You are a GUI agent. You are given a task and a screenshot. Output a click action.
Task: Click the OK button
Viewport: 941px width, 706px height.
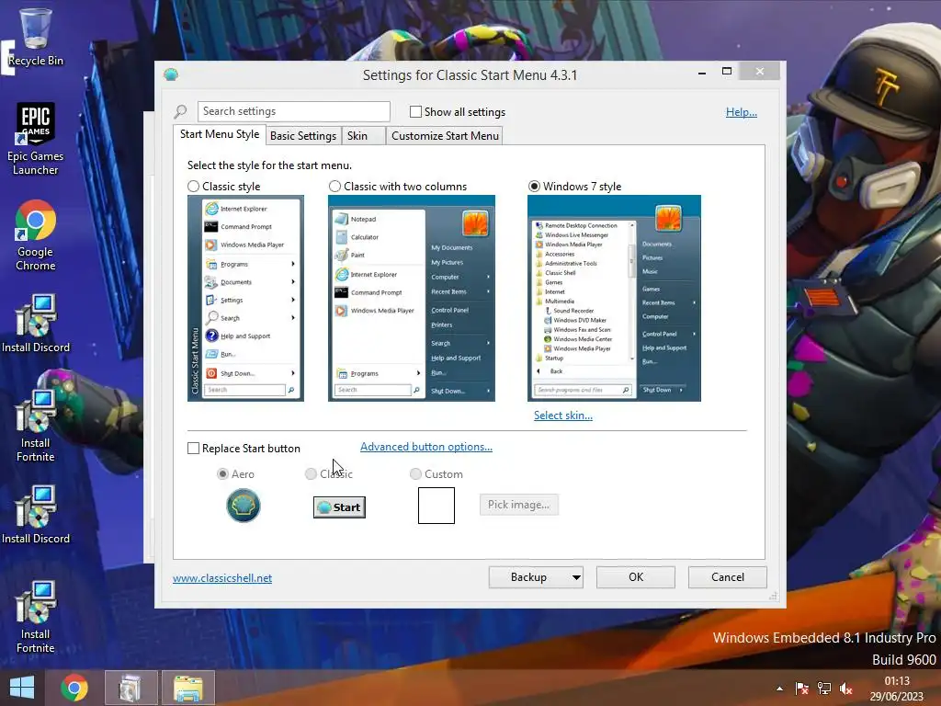click(636, 577)
